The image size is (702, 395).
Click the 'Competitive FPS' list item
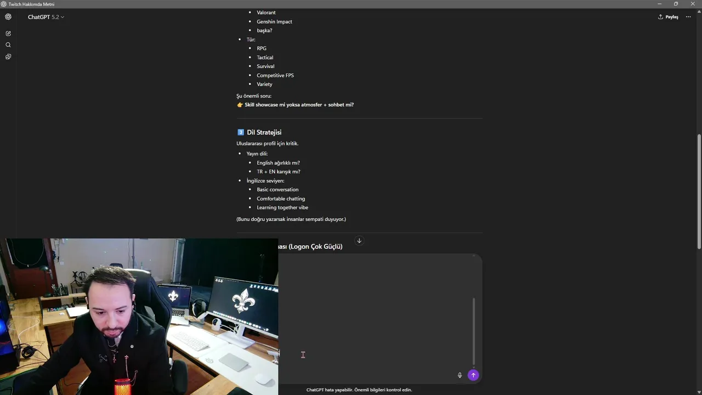pos(275,75)
